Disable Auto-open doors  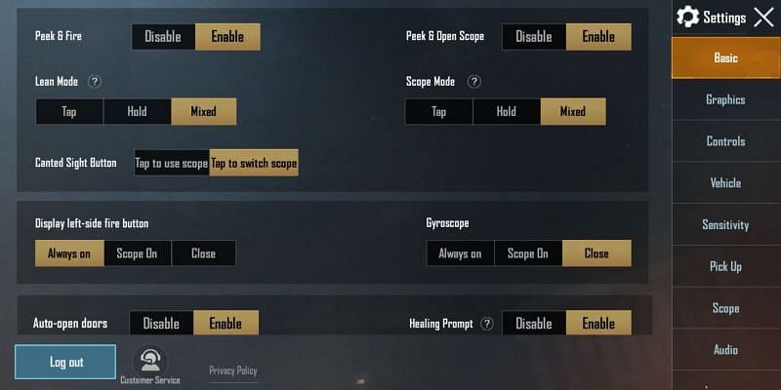[x=162, y=323]
